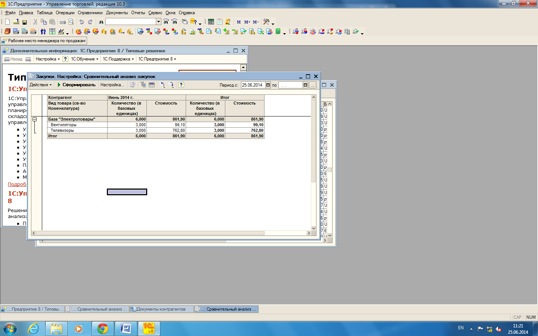Screen dimensions: 538x336
Task: Click the M- memory subtract button
Action: (x=256, y=22)
